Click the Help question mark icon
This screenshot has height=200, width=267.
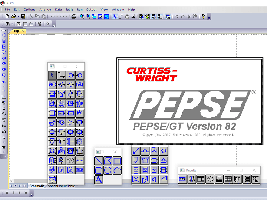[203, 17]
